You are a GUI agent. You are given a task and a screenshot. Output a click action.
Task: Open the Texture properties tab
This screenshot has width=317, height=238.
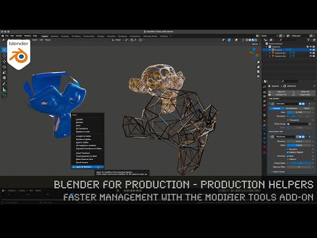pos(264,152)
